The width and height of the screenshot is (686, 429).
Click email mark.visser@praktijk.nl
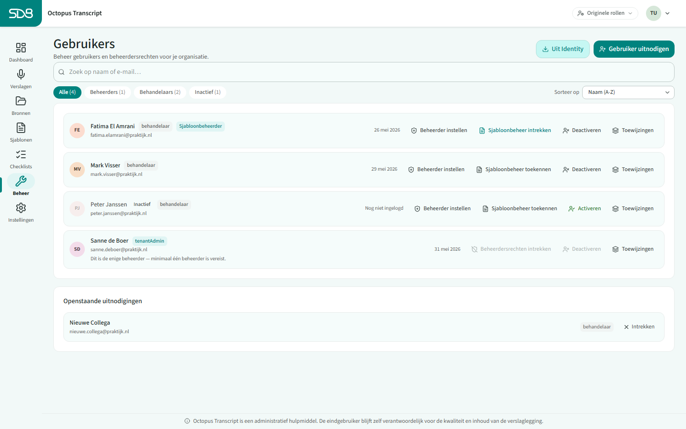click(x=116, y=174)
